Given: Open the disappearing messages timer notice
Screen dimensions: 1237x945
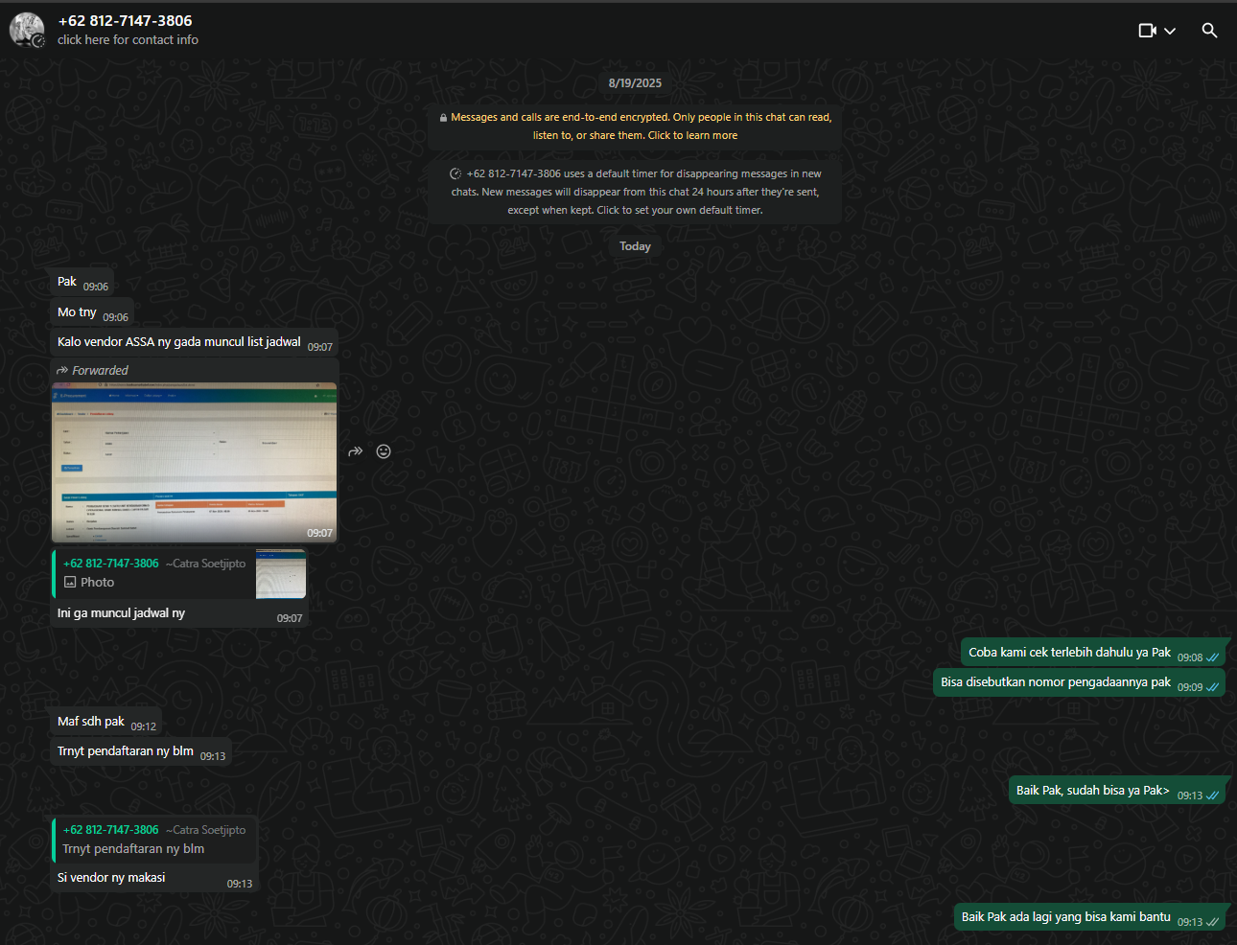Looking at the screenshot, I should pos(635,192).
